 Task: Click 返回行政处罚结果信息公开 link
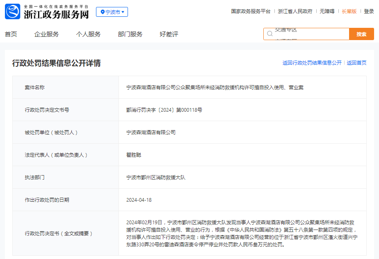(312, 63)
